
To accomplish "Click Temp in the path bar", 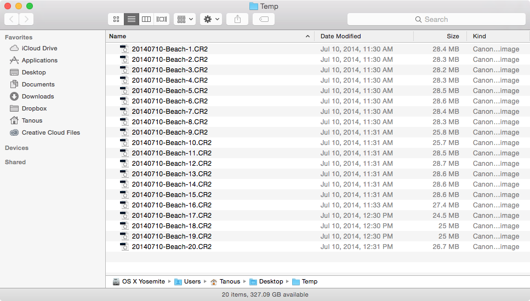I will pyautogui.click(x=310, y=281).
